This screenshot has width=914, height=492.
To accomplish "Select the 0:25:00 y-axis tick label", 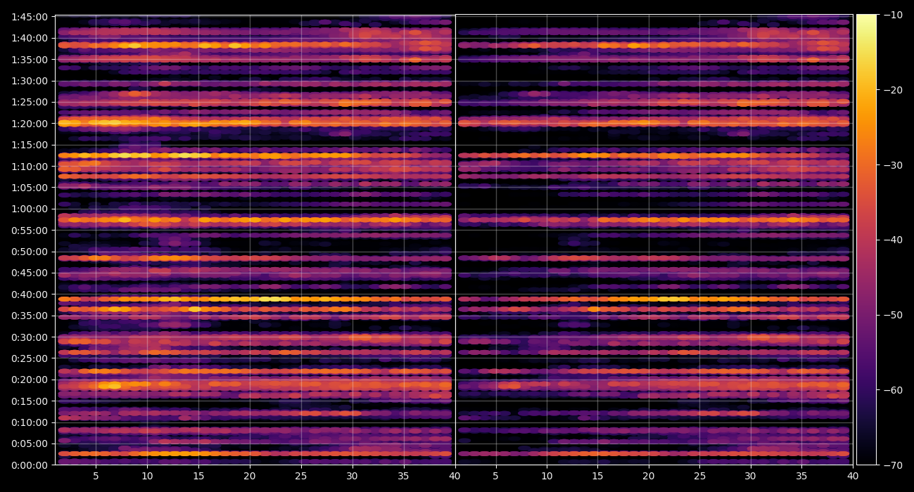I will tap(30, 358).
